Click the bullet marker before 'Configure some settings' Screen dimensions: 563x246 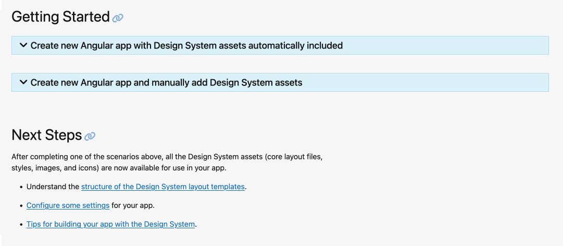coord(21,206)
